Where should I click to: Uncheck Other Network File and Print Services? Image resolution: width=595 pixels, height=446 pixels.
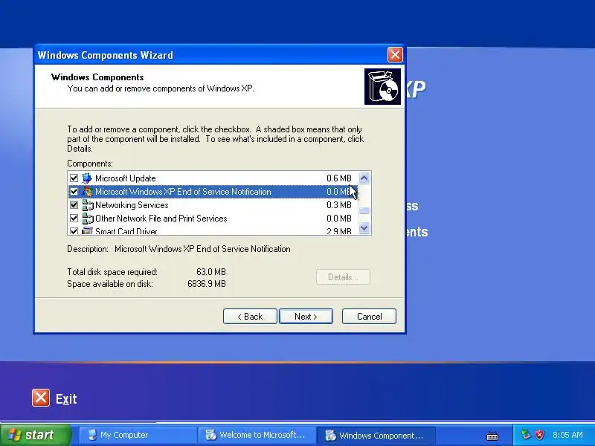pos(74,219)
